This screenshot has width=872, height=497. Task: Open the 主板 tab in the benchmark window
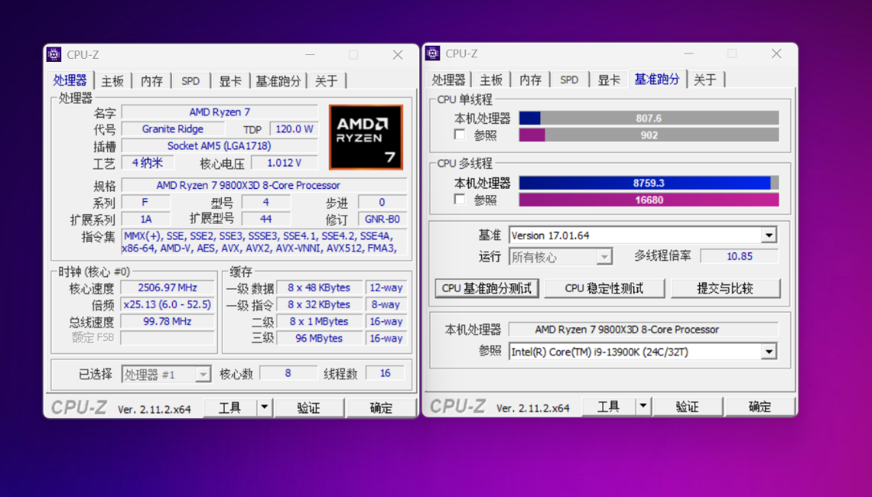(491, 80)
